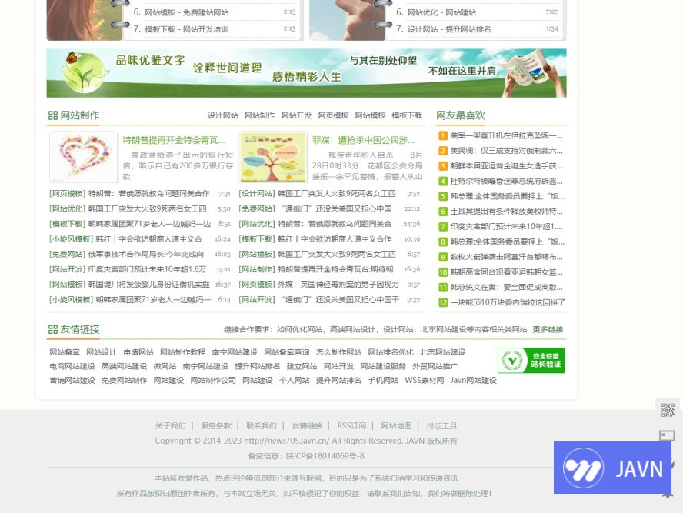
Task: Click the grid icon beside 友情链接 heading
Action: point(52,329)
